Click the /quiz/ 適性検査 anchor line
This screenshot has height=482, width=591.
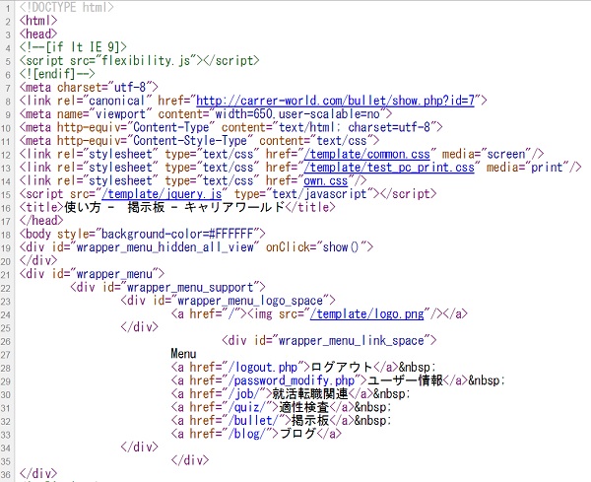point(281,407)
